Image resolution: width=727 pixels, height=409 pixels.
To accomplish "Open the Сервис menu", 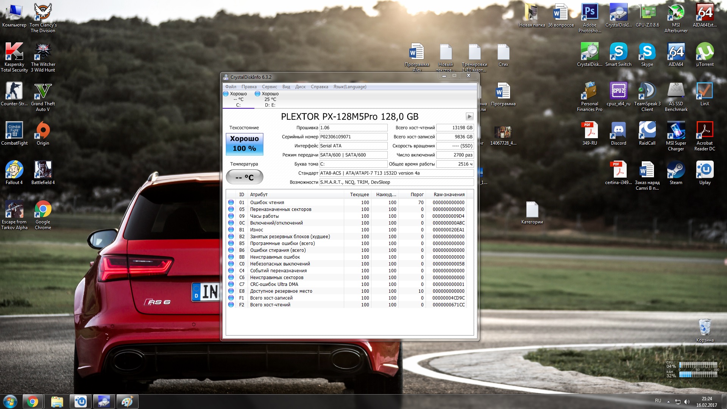I will 269,87.
